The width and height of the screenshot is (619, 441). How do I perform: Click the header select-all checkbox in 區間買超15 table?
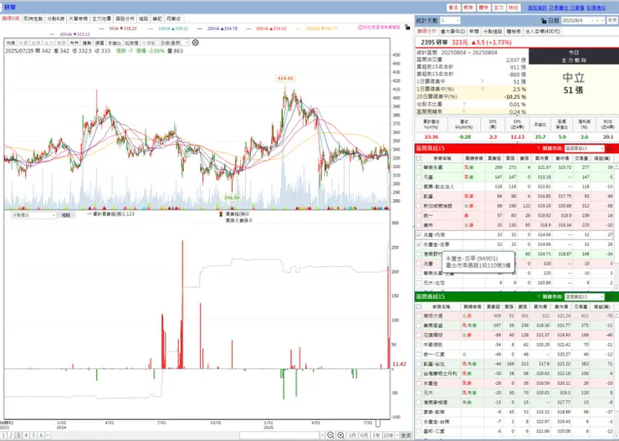[418, 158]
